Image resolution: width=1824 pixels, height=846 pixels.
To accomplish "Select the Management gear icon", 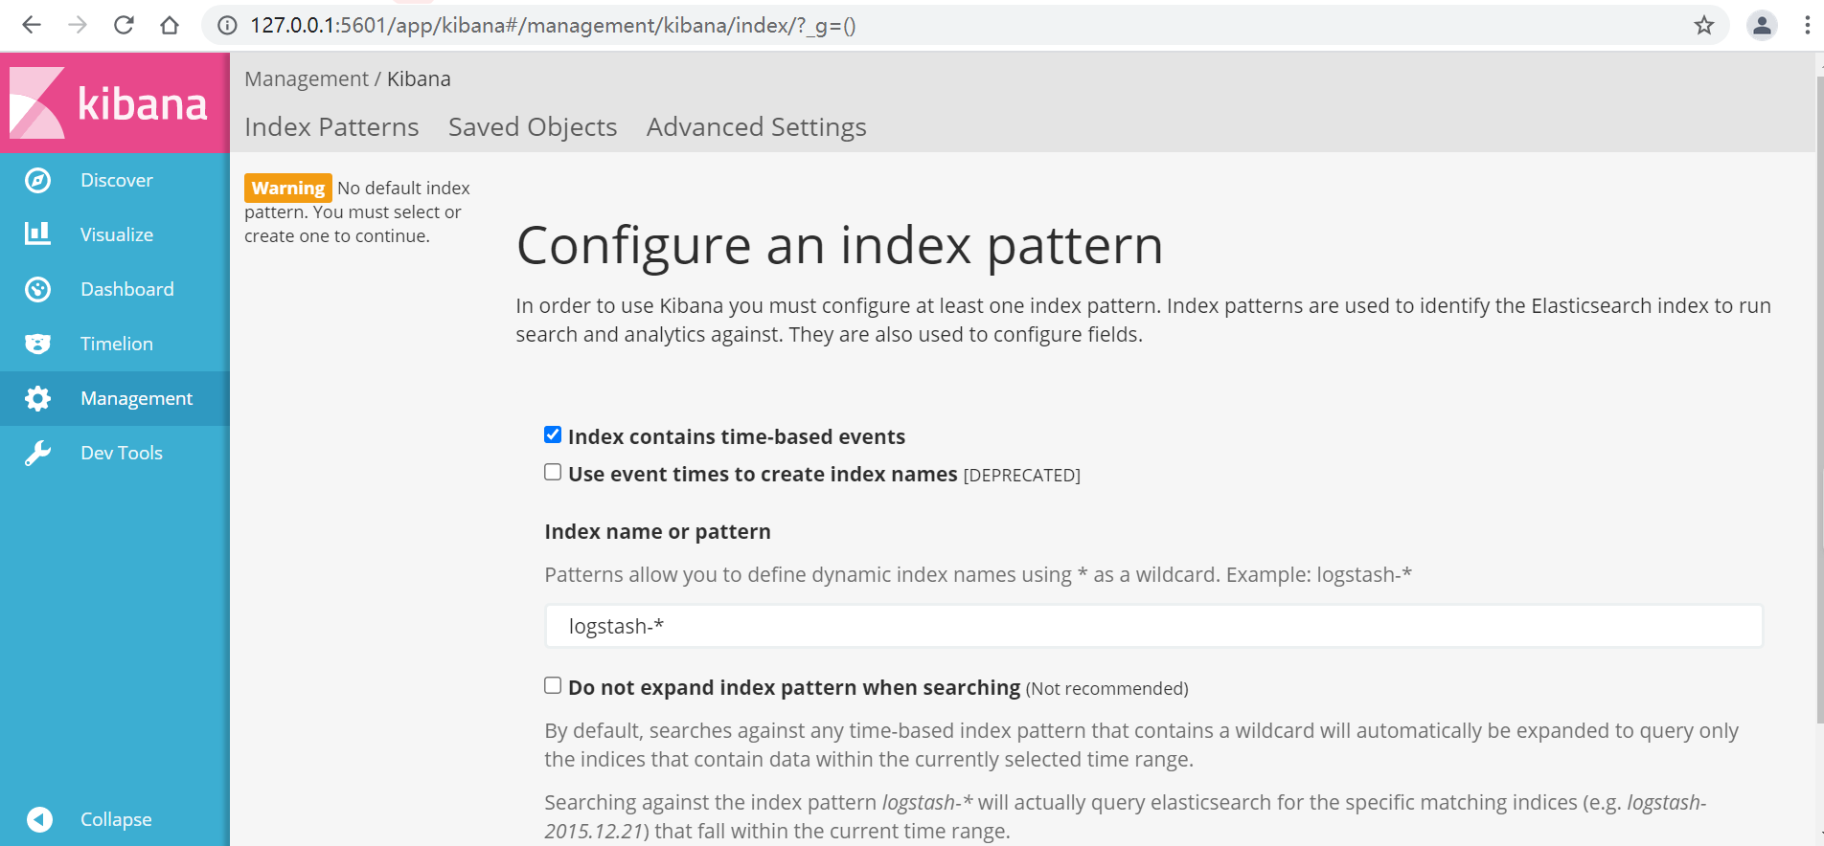I will (37, 398).
